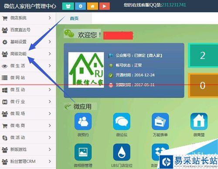Expand the 微电商 chevron
The image size is (218, 169).
tap(50, 125)
